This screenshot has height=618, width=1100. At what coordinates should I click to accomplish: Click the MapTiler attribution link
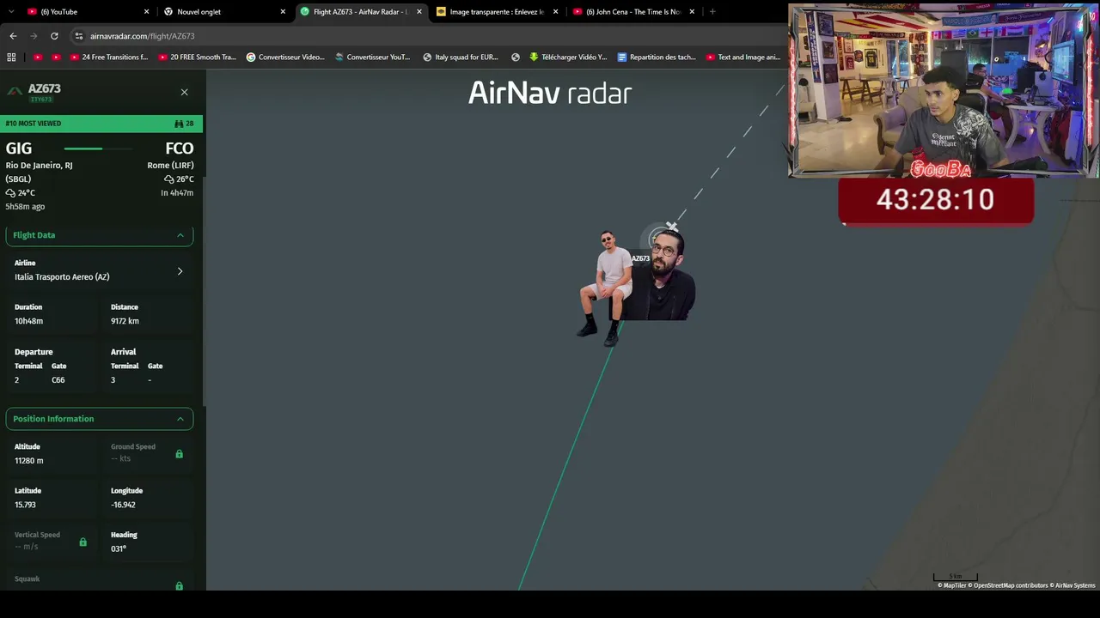point(953,585)
